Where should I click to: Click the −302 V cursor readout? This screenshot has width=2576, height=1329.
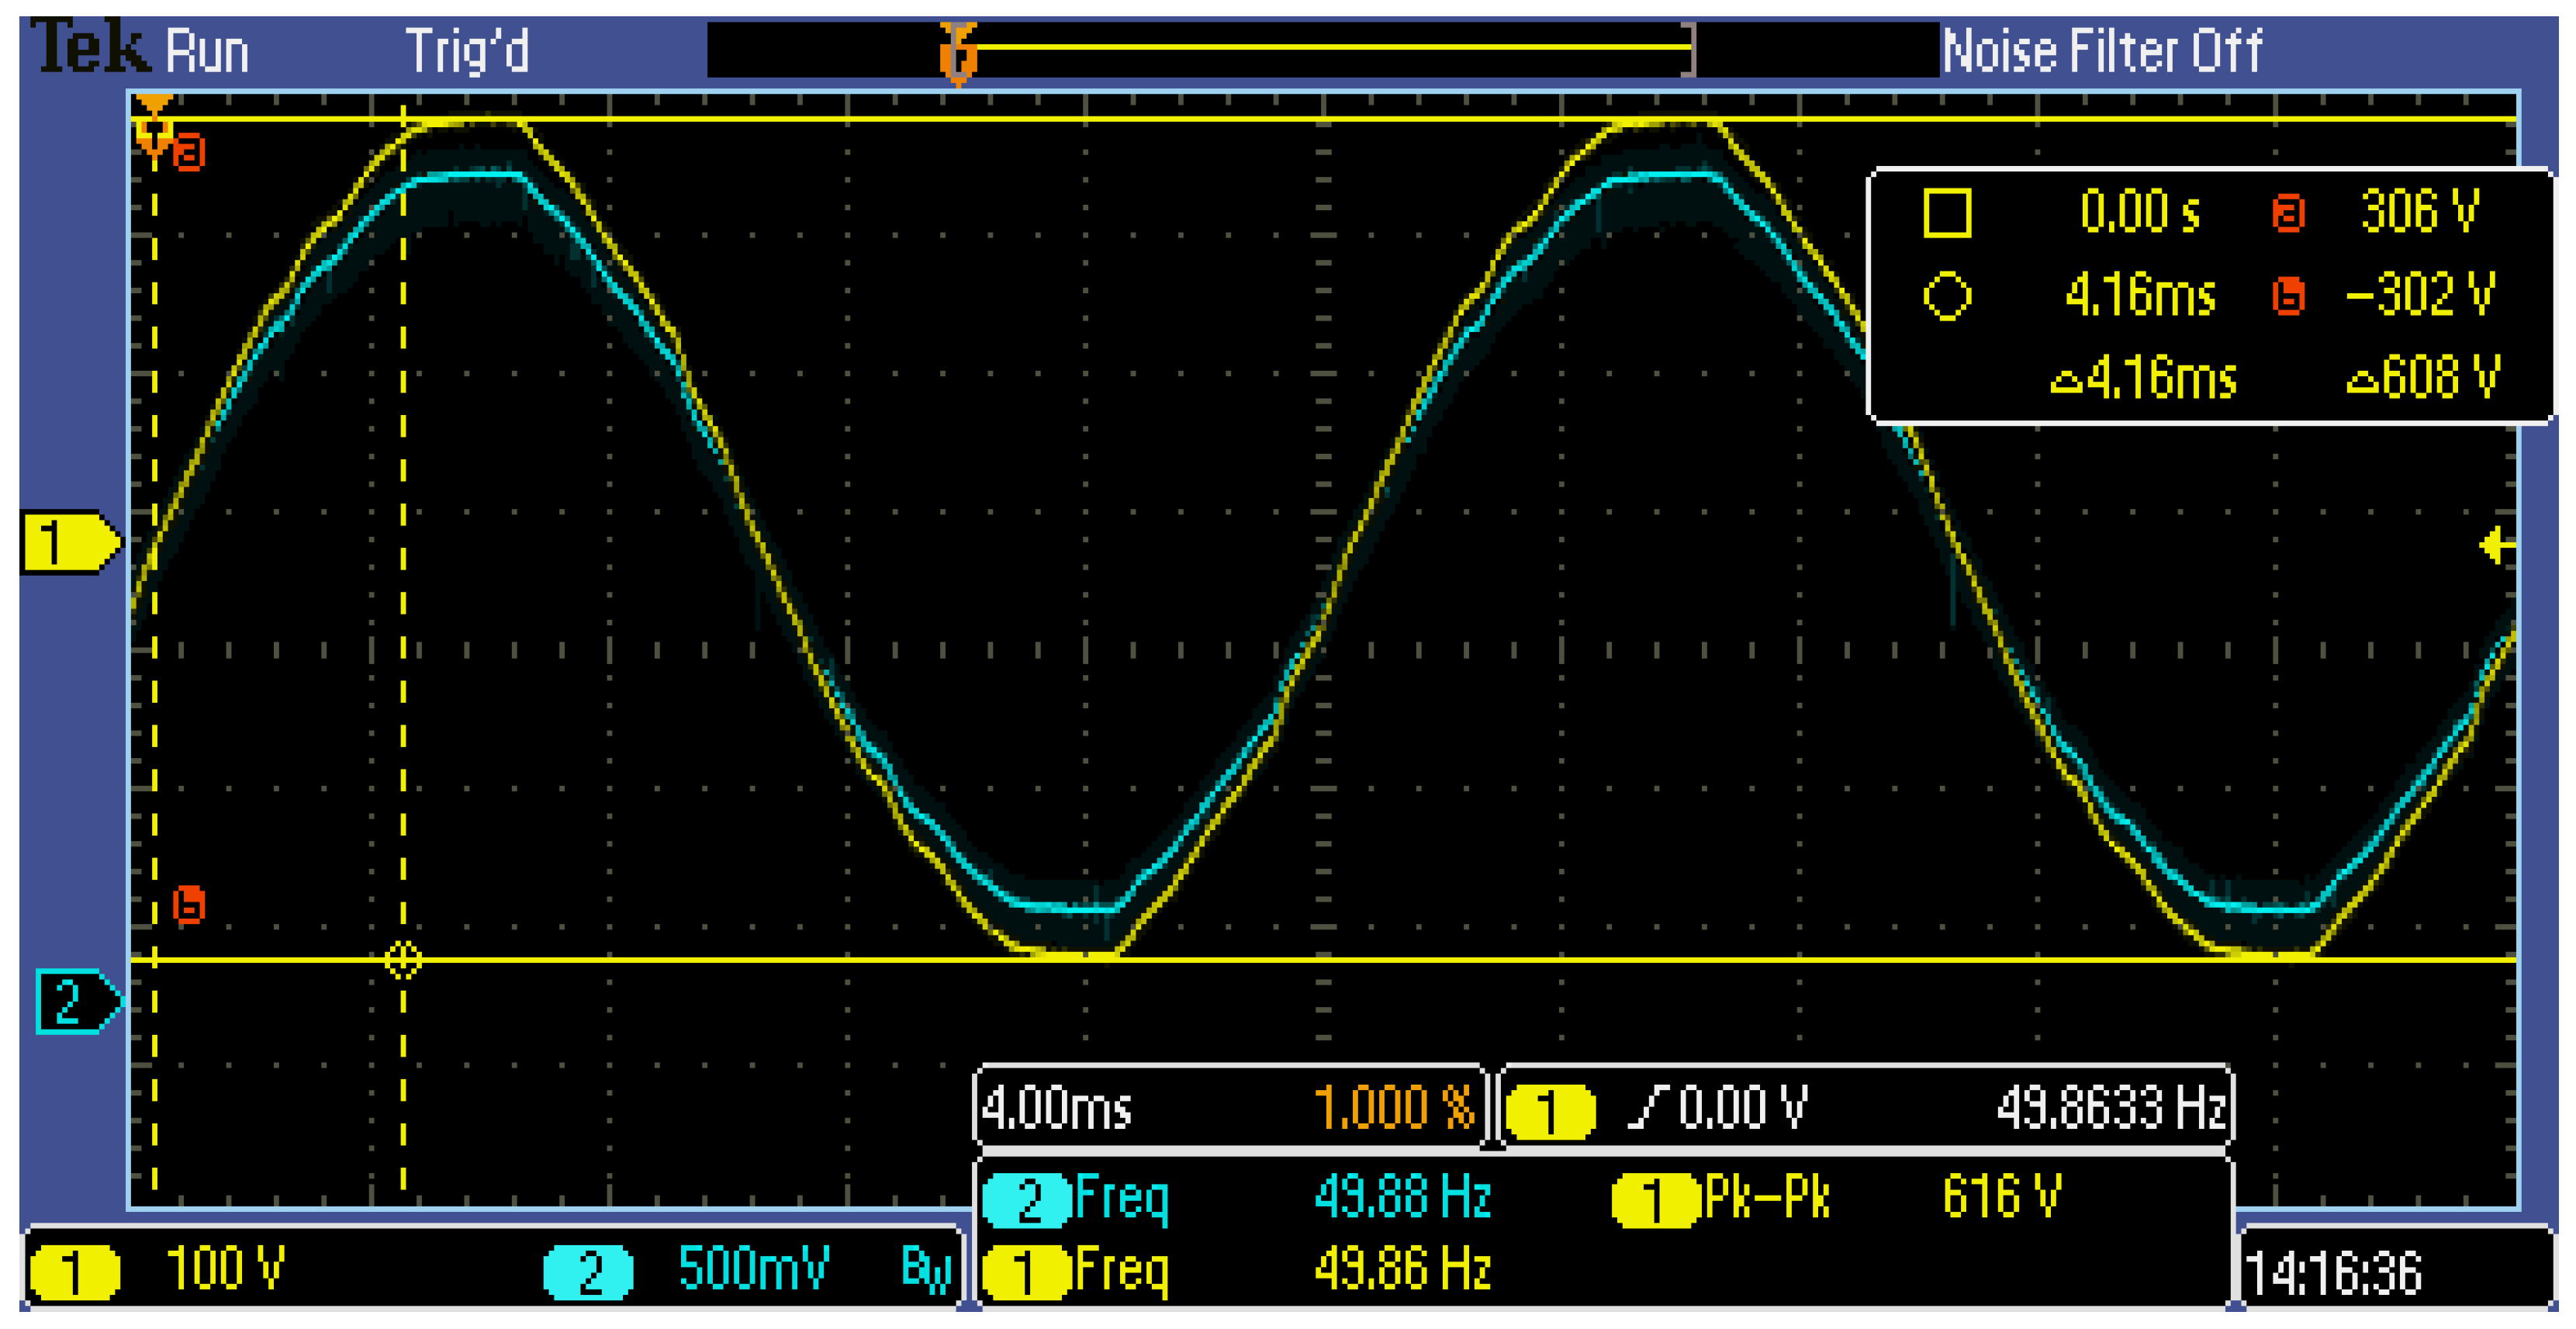2420,295
